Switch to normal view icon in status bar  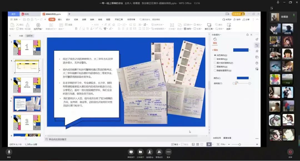point(193,144)
